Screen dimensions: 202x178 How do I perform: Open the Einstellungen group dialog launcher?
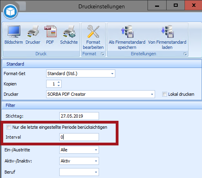coord(185,54)
